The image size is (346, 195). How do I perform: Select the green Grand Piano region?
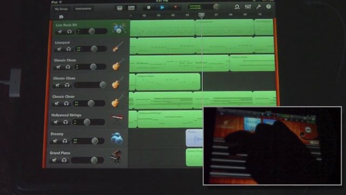[195, 157]
